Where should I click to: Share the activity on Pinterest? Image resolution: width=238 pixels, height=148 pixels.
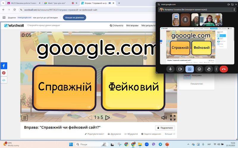point(4,73)
